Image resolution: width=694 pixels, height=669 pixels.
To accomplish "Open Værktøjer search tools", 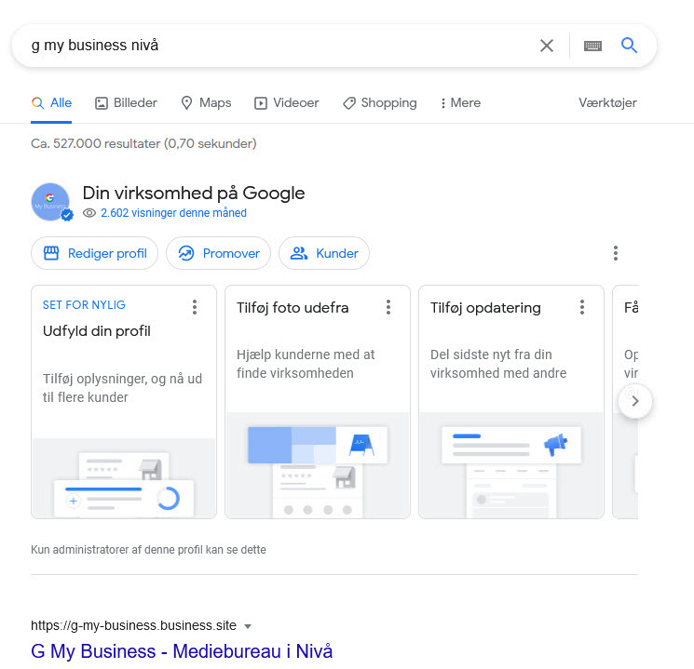I will (x=607, y=103).
